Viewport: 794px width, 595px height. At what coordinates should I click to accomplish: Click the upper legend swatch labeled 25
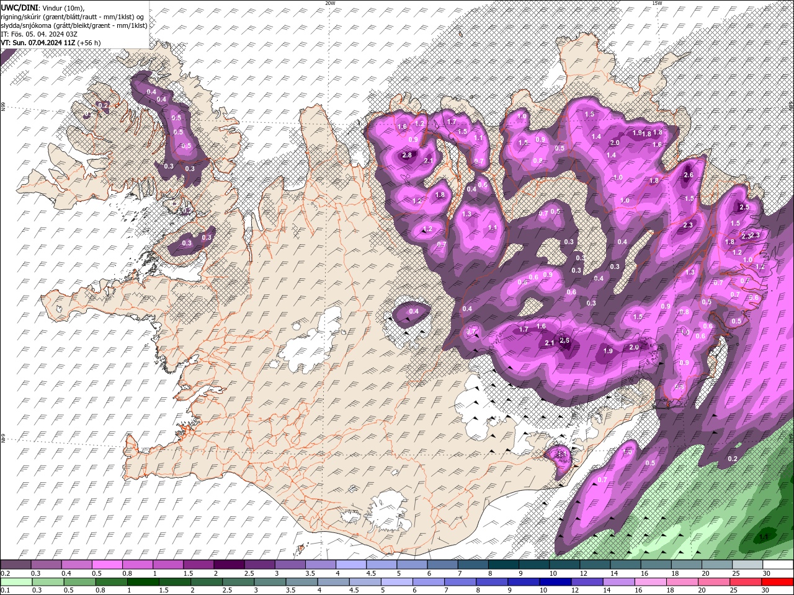click(x=747, y=565)
